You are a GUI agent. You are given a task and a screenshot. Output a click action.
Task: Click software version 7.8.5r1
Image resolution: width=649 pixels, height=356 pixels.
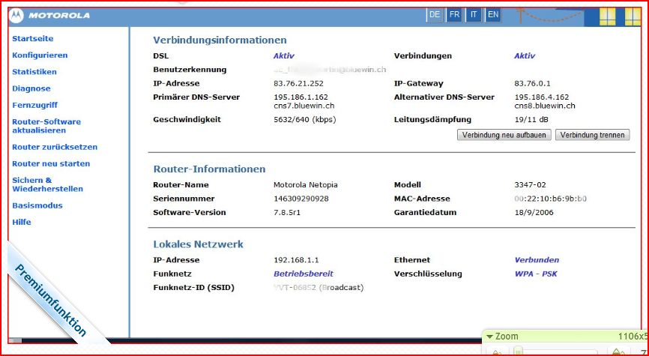pos(287,212)
